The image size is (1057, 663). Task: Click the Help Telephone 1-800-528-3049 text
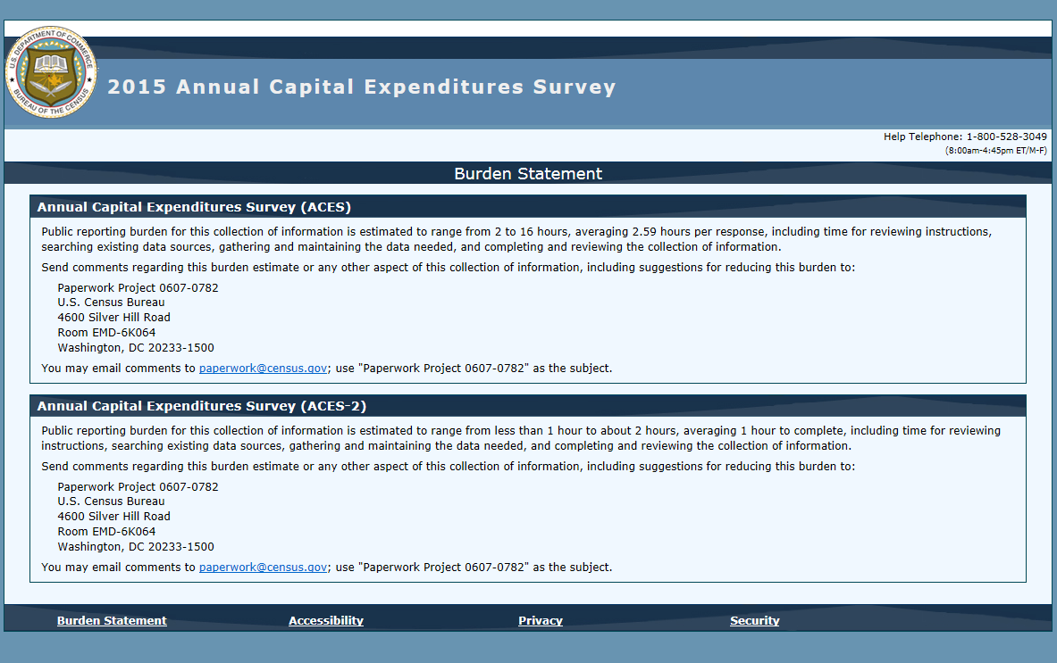(x=965, y=137)
